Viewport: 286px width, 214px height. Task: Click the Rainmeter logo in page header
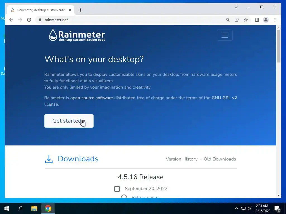coord(77,35)
